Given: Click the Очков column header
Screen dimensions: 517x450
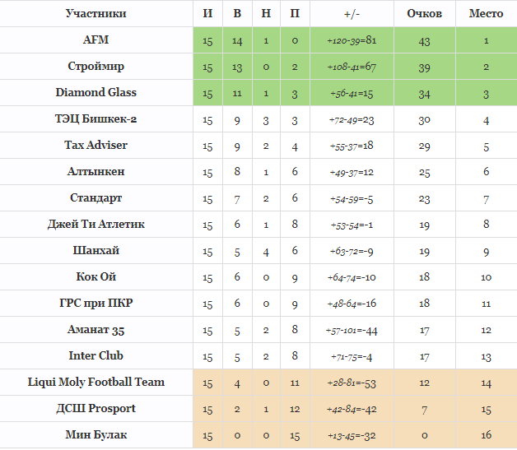Looking at the screenshot, I should (425, 14).
